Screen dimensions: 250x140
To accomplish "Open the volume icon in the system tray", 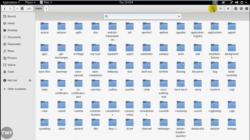I will 237,2.
